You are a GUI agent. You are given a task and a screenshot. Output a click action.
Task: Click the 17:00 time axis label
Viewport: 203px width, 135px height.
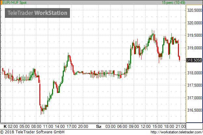click(71, 126)
